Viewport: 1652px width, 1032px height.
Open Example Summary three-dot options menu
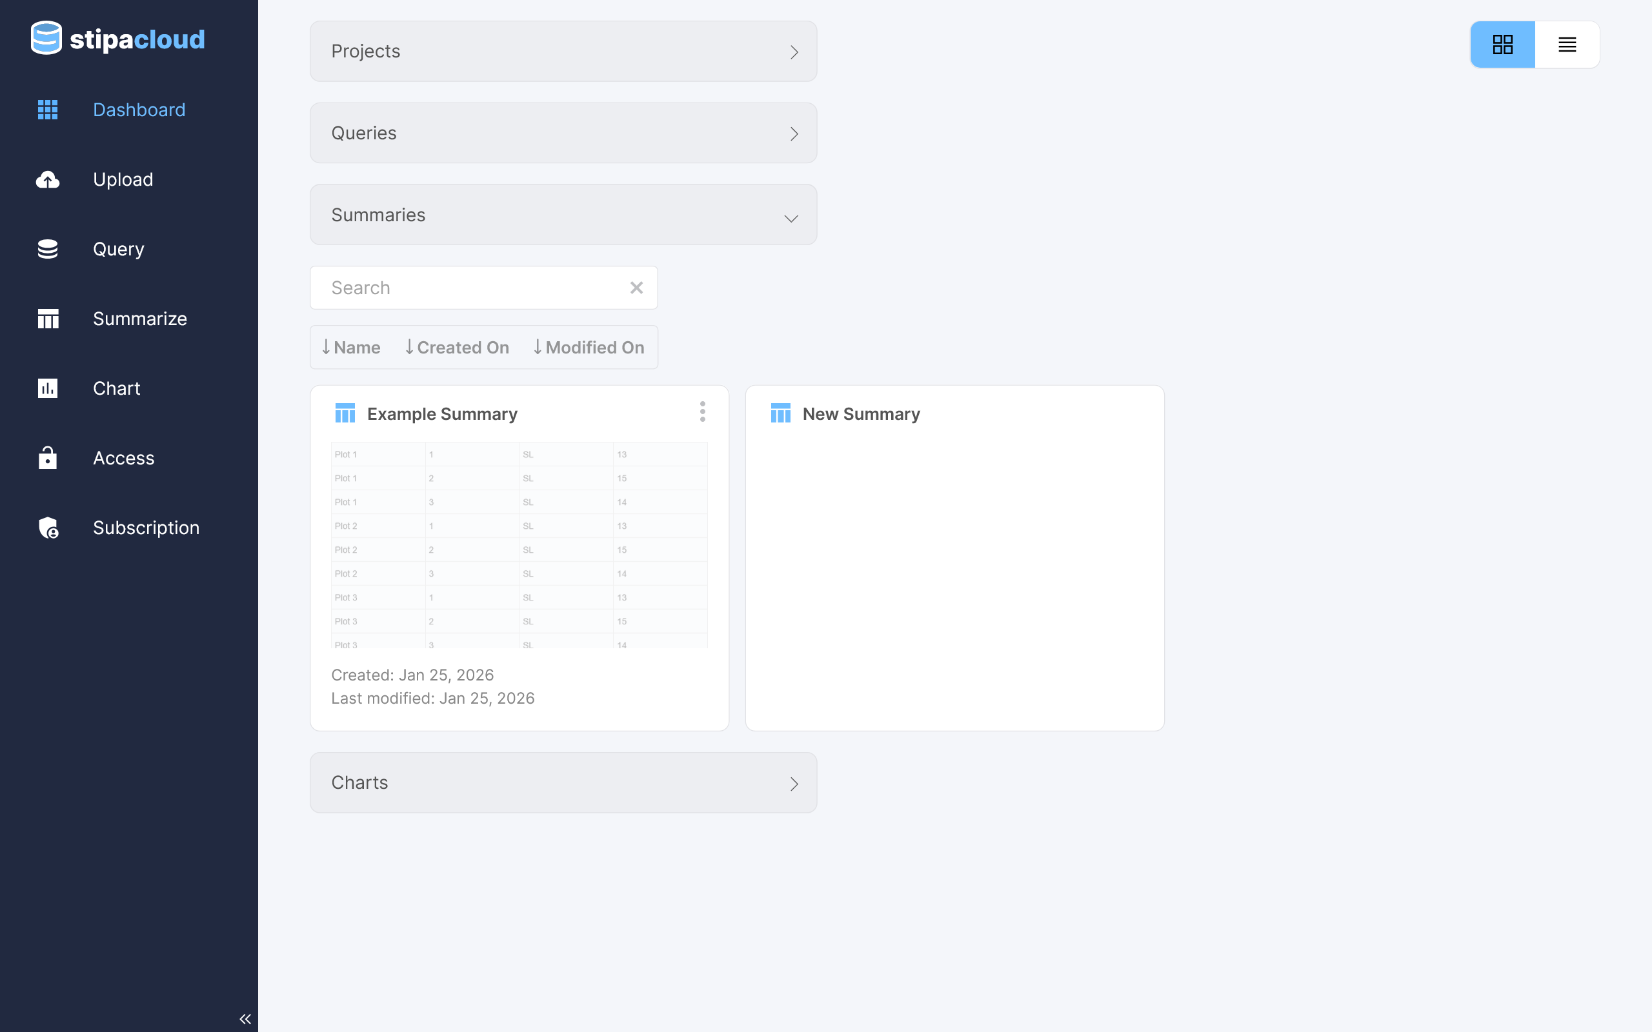pos(703,412)
